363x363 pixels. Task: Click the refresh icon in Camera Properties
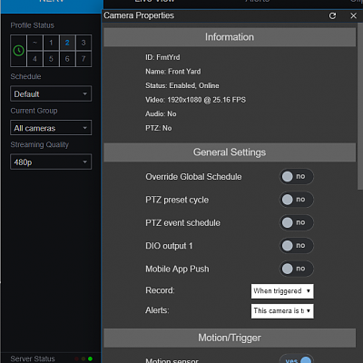click(332, 15)
